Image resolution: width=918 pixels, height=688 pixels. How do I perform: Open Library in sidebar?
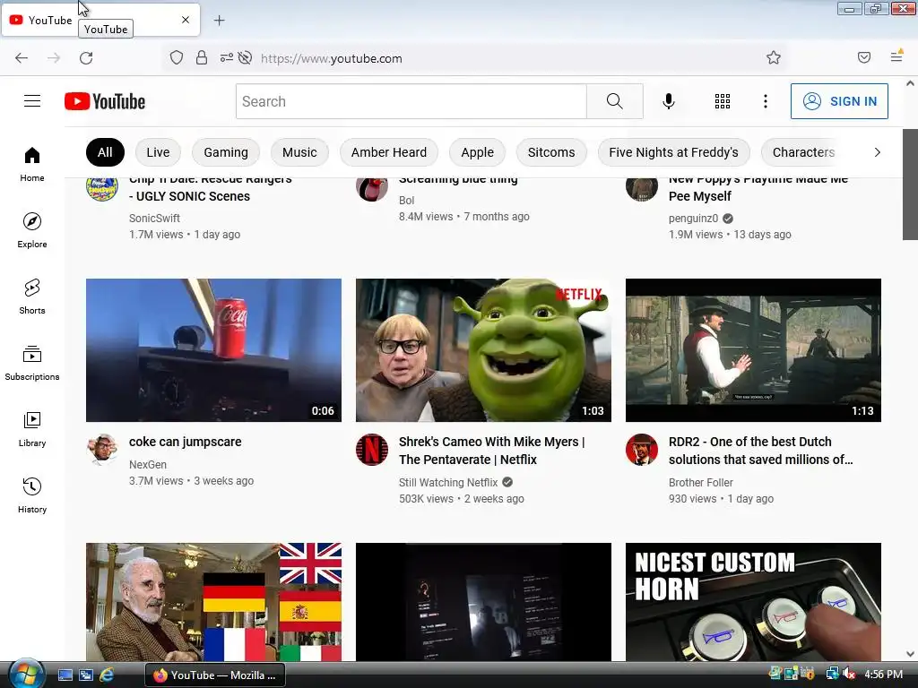click(x=32, y=429)
